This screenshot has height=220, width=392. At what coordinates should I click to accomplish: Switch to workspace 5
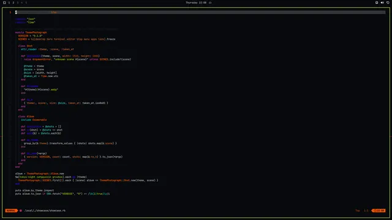click(x=26, y=2)
